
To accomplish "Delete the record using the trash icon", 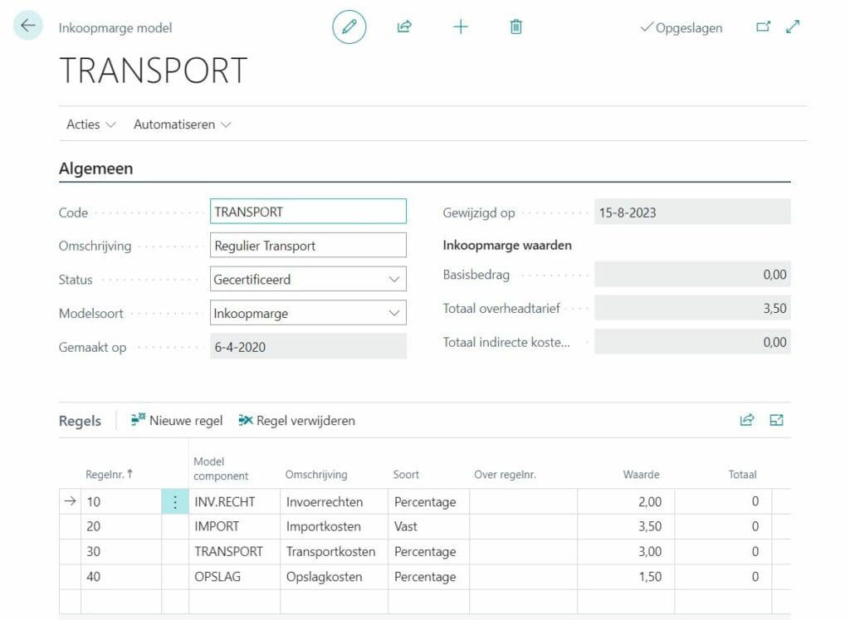I will [515, 27].
